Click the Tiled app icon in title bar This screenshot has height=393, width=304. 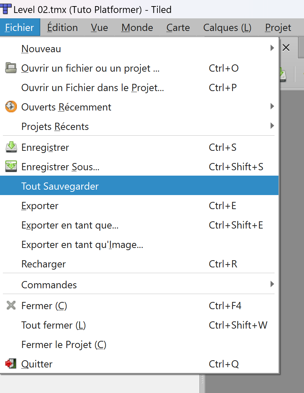click(6, 9)
